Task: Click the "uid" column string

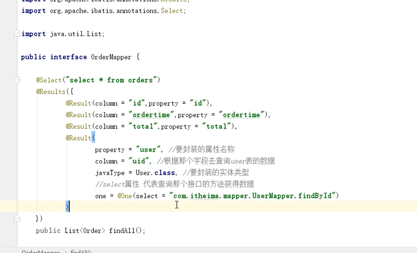Action: (139, 161)
